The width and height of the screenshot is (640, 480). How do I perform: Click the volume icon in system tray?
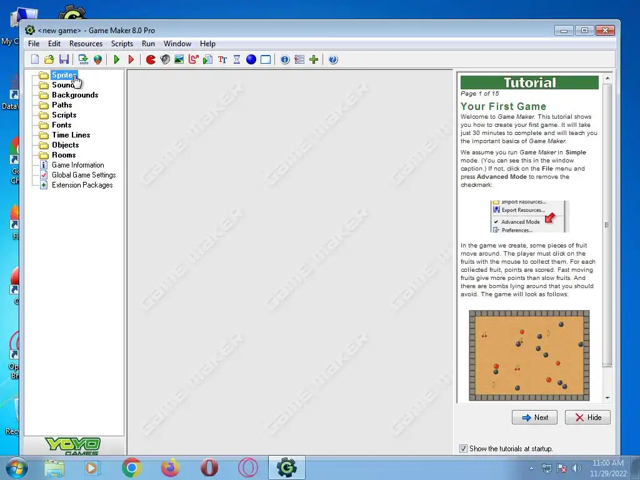pyautogui.click(x=577, y=468)
